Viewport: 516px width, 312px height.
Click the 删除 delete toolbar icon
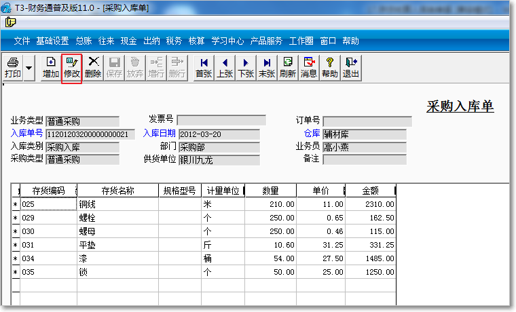click(93, 67)
